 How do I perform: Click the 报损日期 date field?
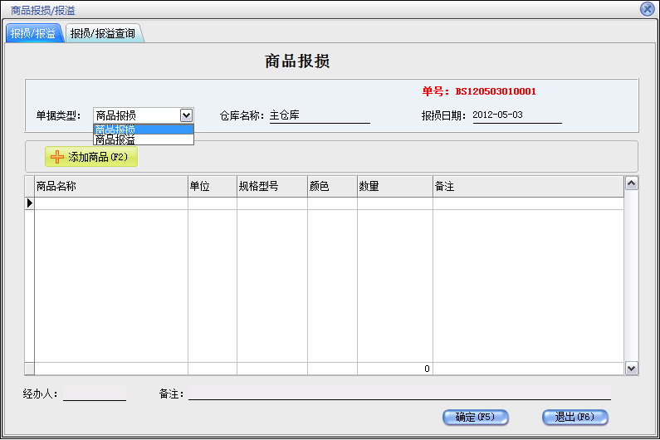(x=516, y=115)
